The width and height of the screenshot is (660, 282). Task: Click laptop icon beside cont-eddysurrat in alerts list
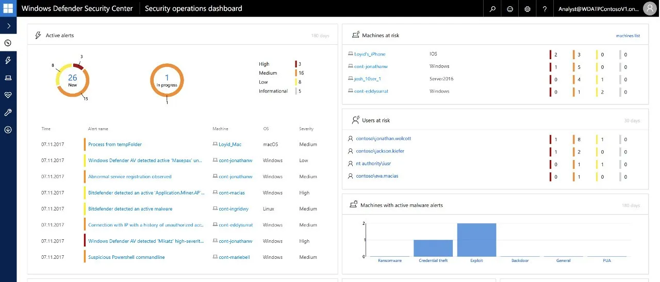click(215, 225)
